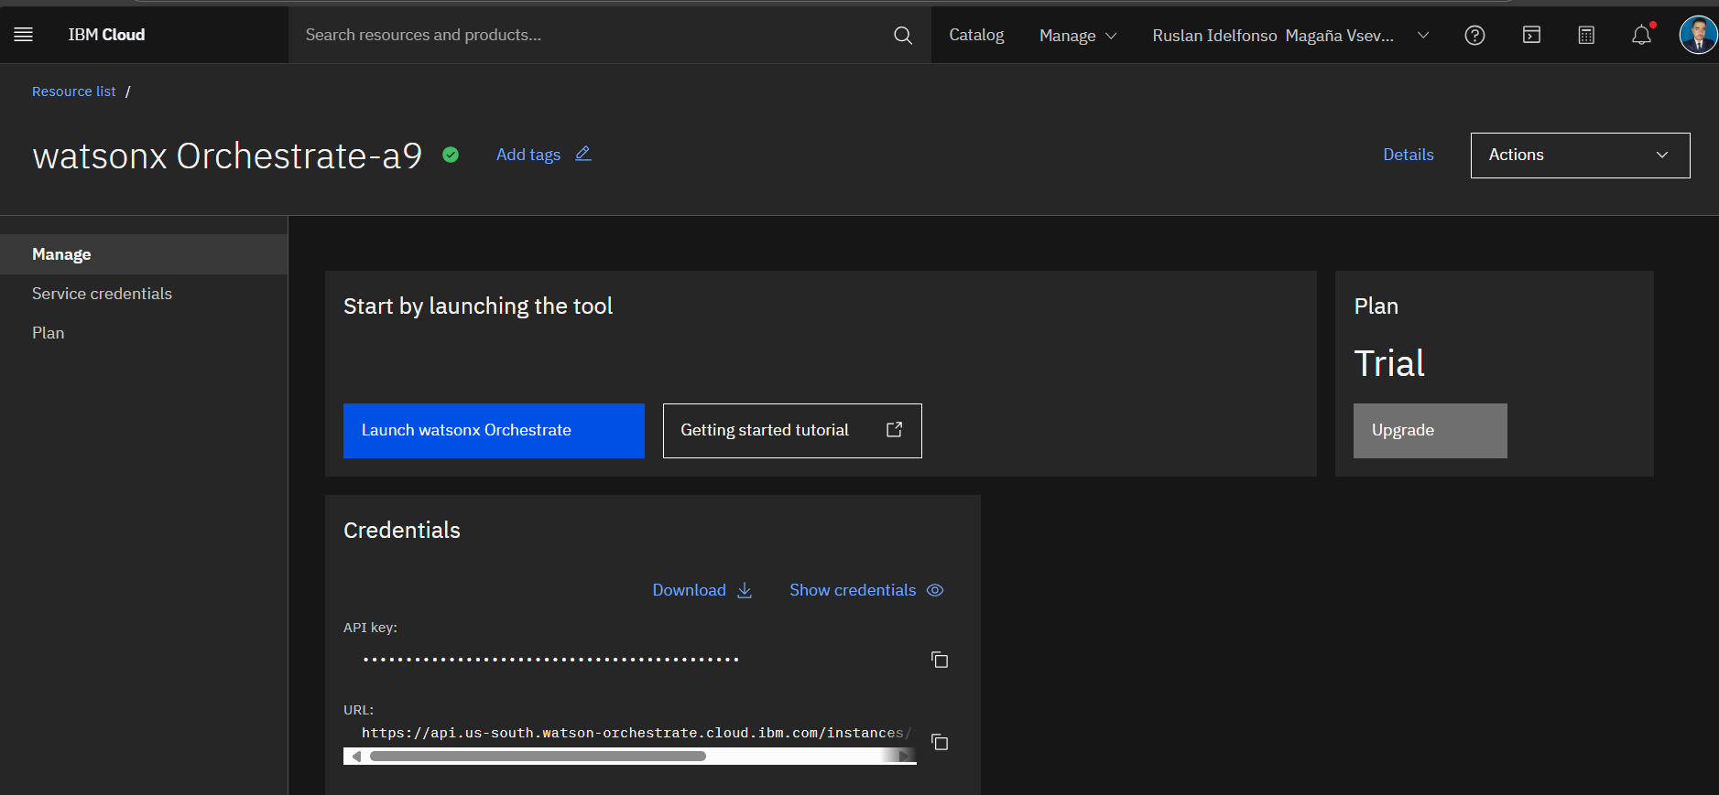Open notifications bell icon
The height and width of the screenshot is (795, 1719).
(x=1642, y=35)
